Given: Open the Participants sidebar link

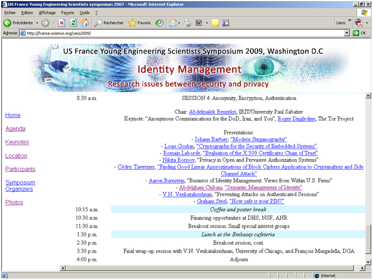Looking at the screenshot, I should tap(20, 169).
